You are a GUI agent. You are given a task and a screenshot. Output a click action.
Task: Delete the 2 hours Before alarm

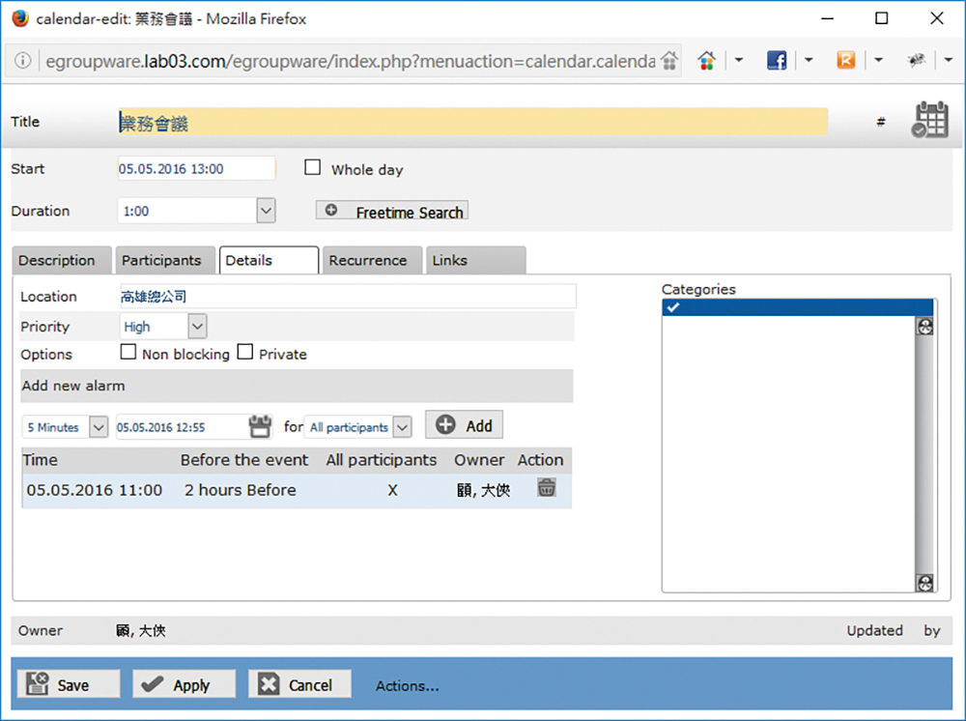[547, 487]
